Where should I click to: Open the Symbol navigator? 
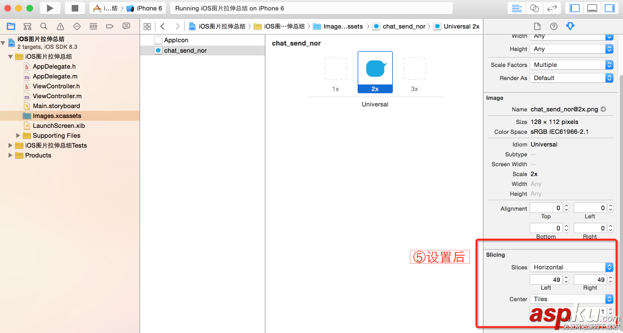click(x=26, y=26)
